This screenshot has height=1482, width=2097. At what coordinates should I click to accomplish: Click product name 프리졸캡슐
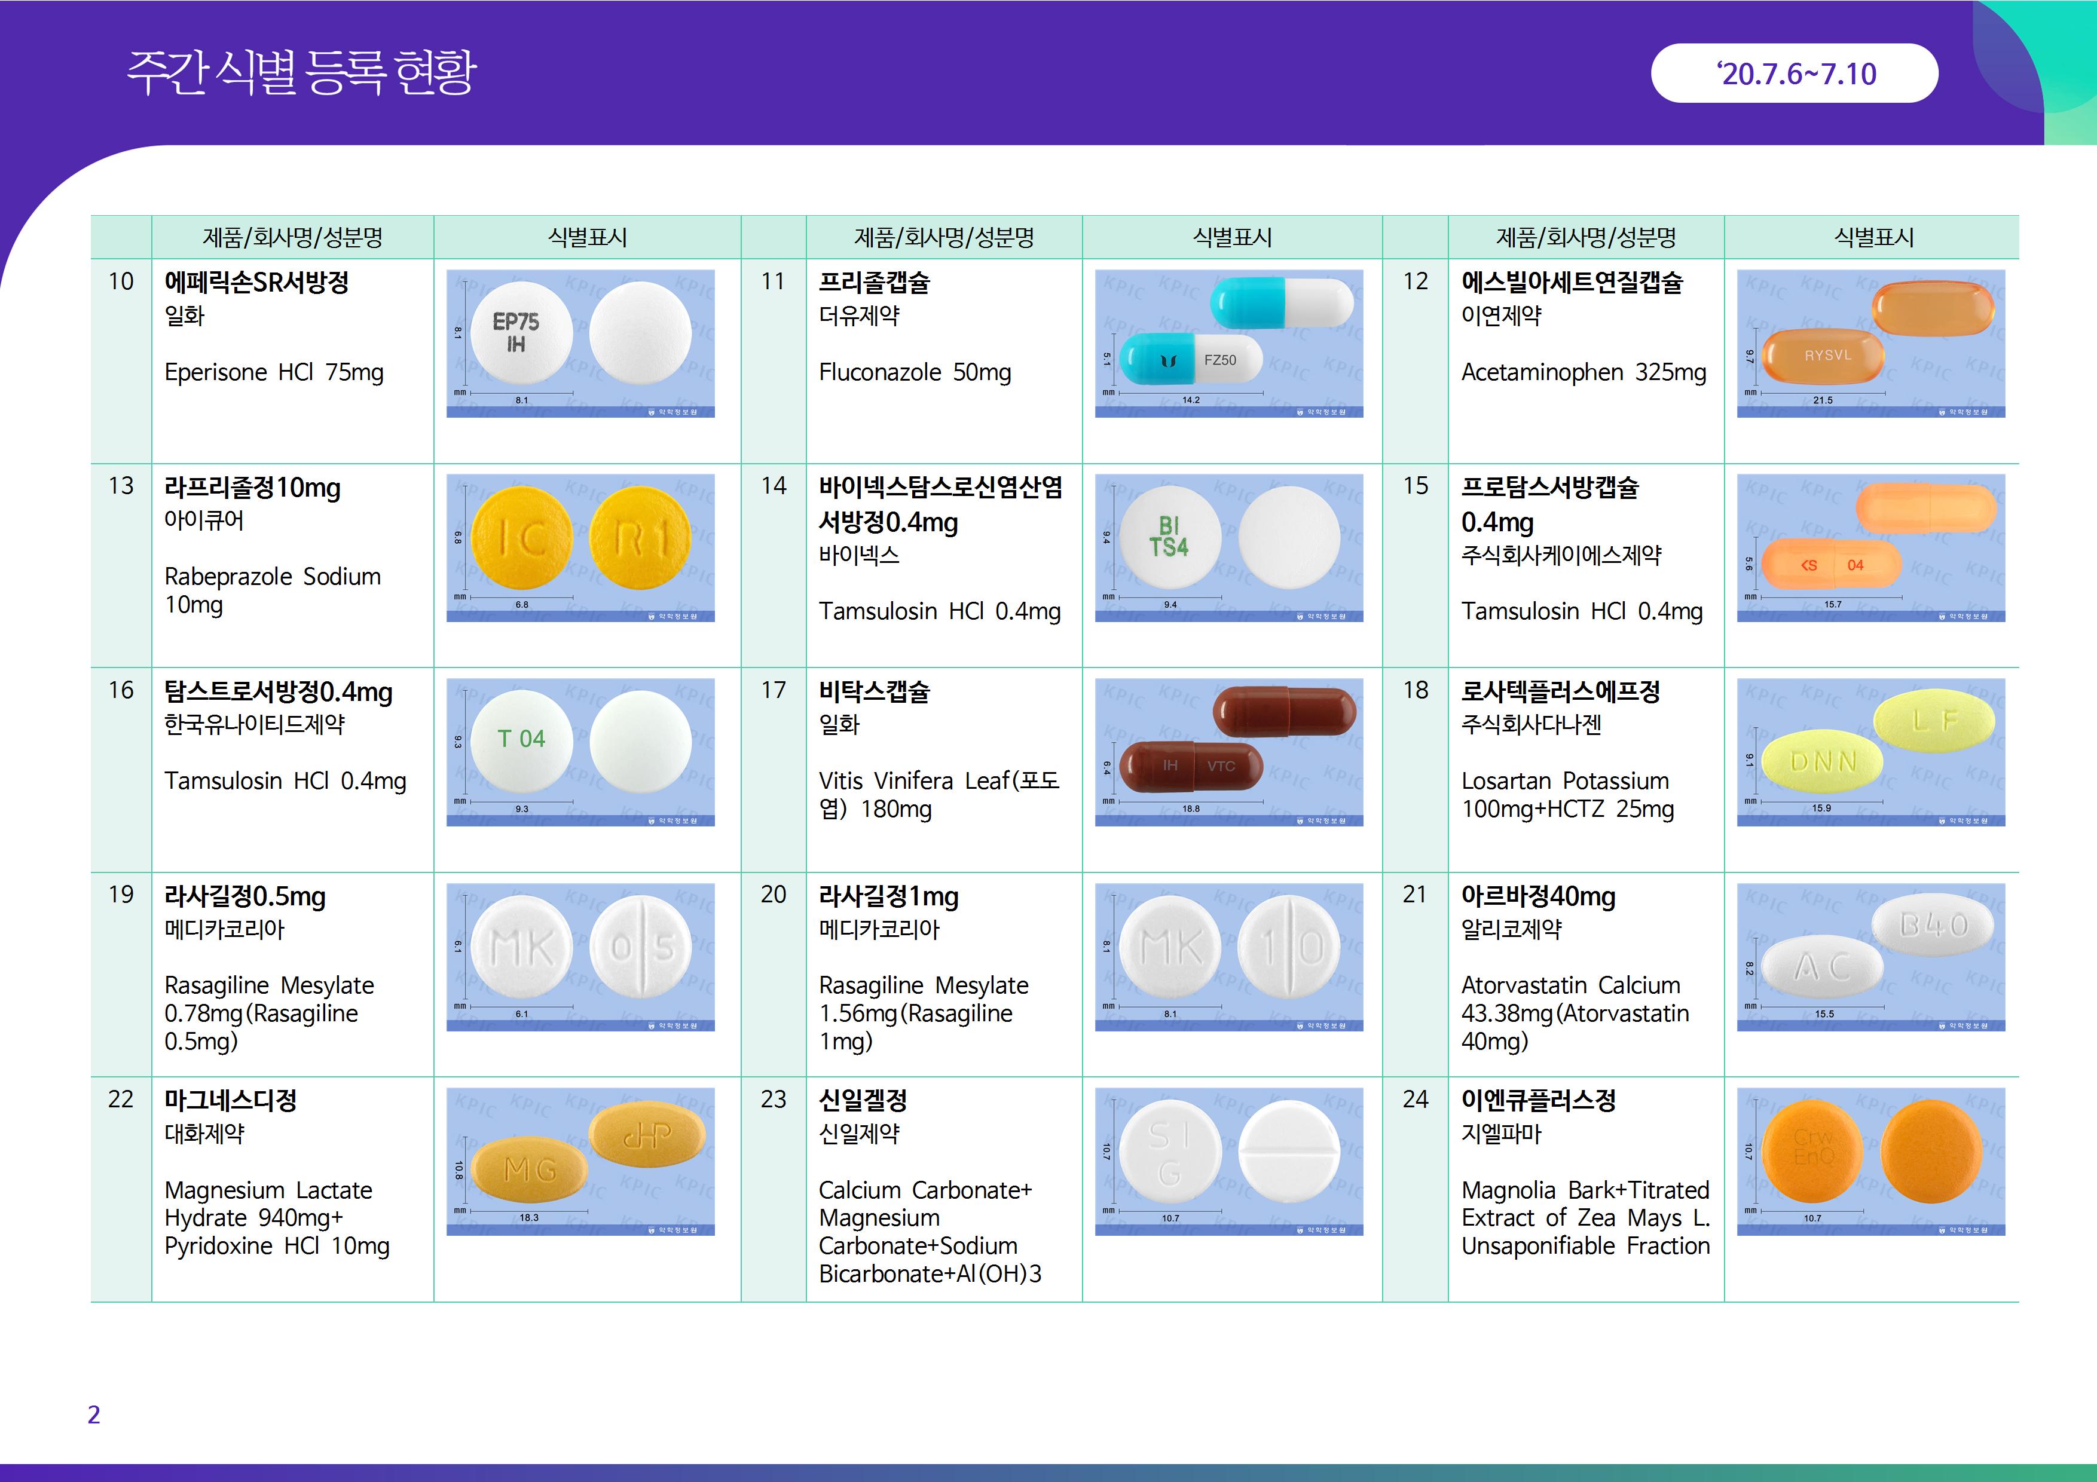coord(874,282)
